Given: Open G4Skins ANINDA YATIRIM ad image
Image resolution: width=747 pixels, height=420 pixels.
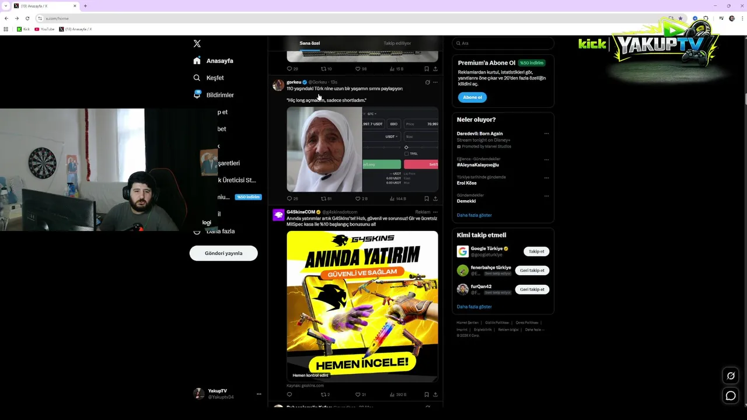Looking at the screenshot, I should pos(362,307).
